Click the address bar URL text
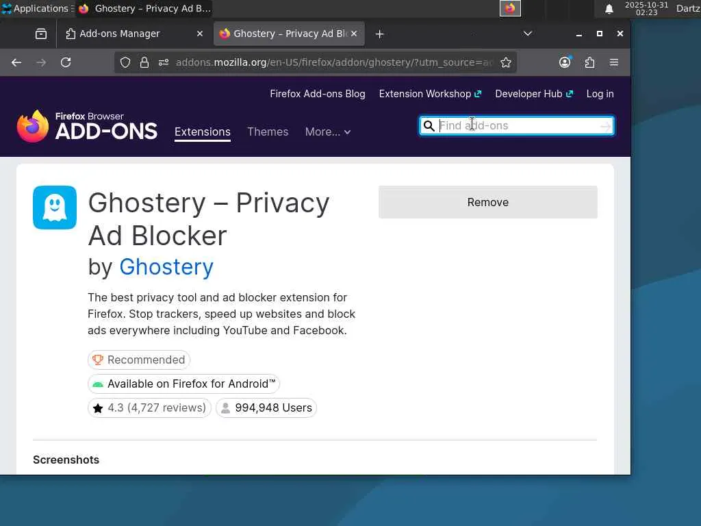 tap(334, 62)
